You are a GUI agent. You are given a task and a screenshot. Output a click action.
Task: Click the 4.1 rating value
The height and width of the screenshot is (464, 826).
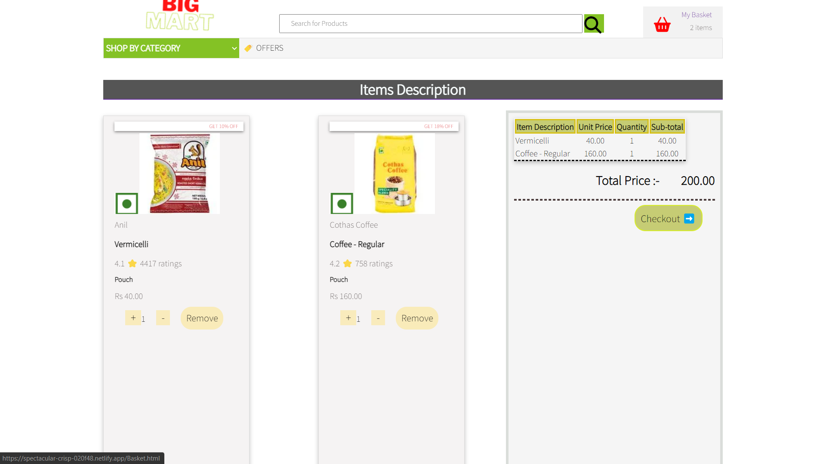[119, 264]
